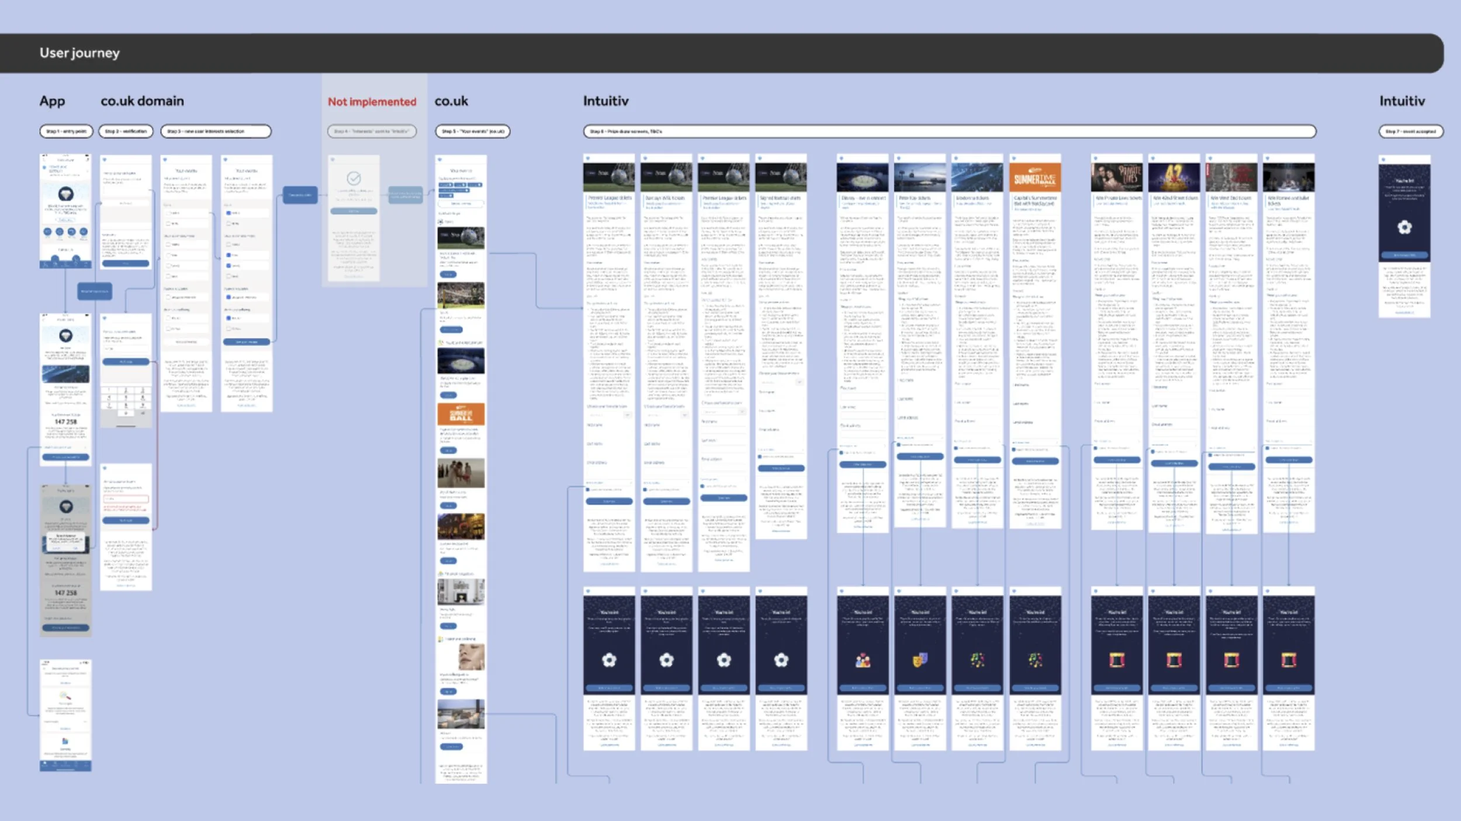Open the orange Summertime Ball banner in the Intuitiv row
Viewport: 1461px width, 821px height.
(1035, 178)
